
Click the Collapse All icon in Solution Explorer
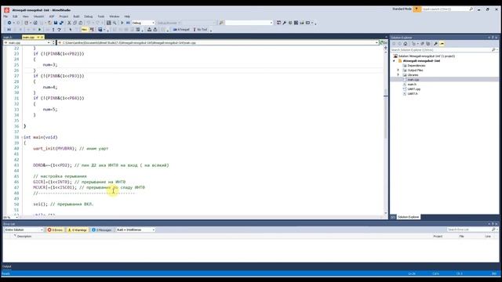(x=422, y=44)
